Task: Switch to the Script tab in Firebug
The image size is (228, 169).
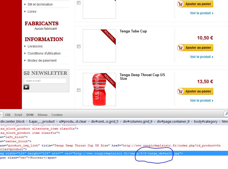Action: tap(18, 115)
